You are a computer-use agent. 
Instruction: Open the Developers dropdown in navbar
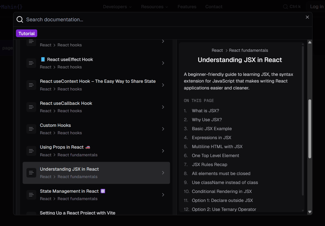pyautogui.click(x=117, y=7)
